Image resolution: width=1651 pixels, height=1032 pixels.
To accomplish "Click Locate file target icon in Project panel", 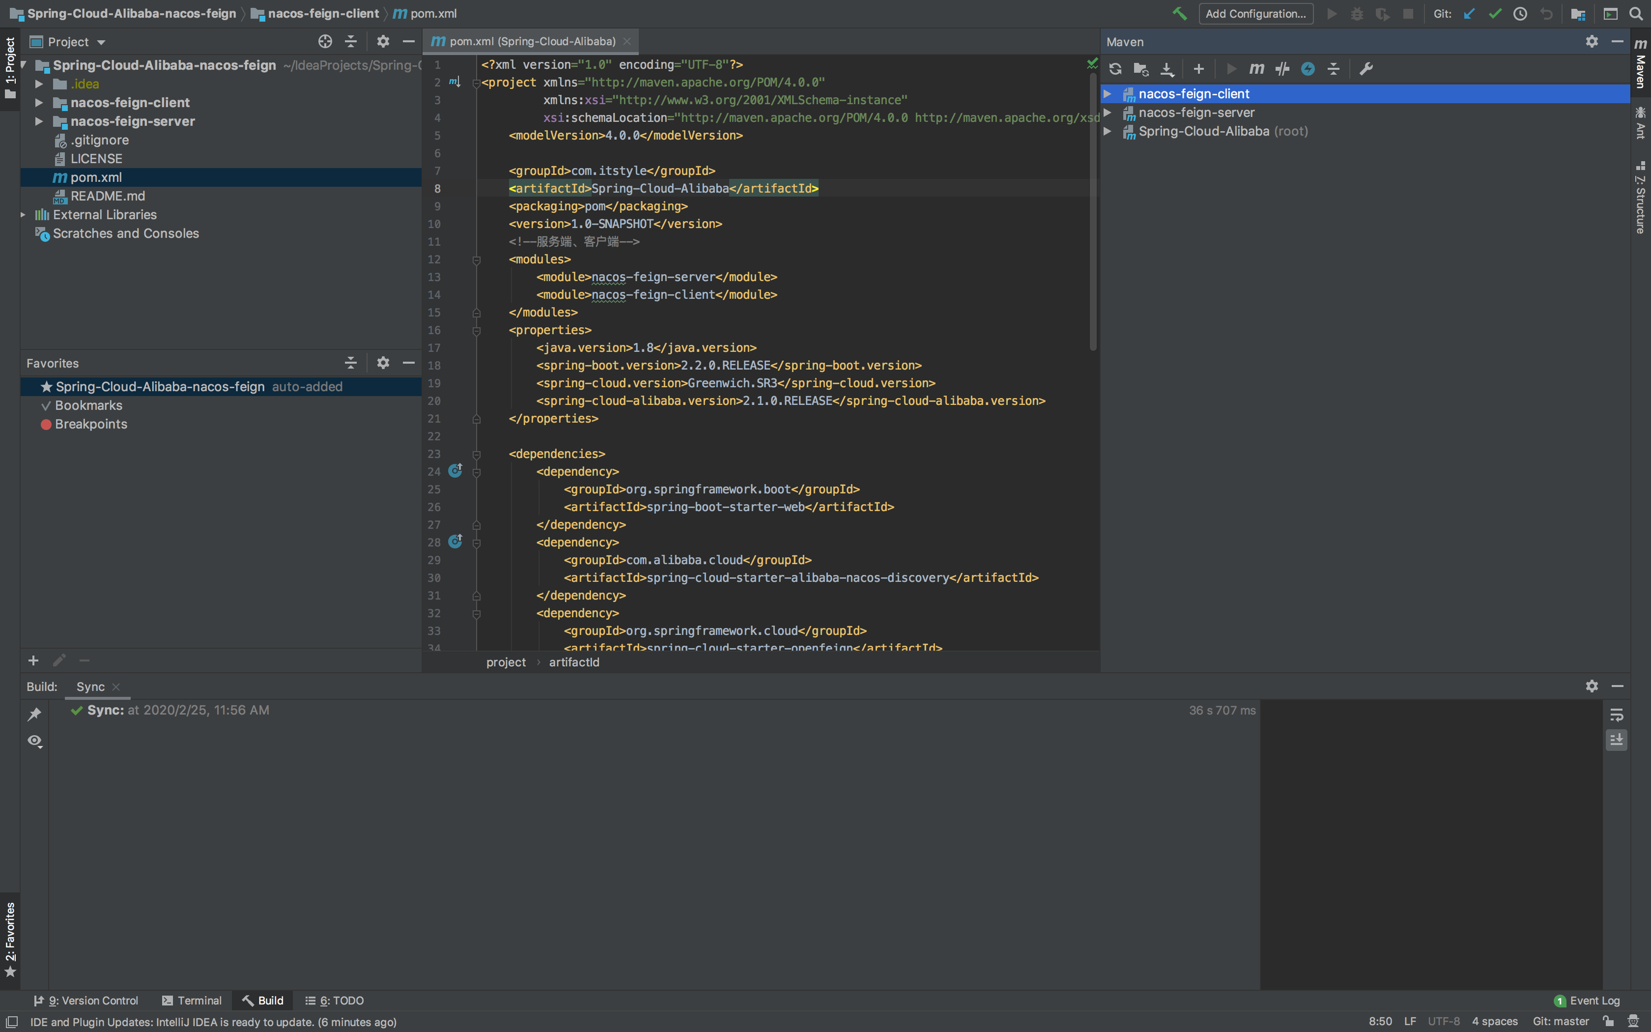I will pos(325,41).
